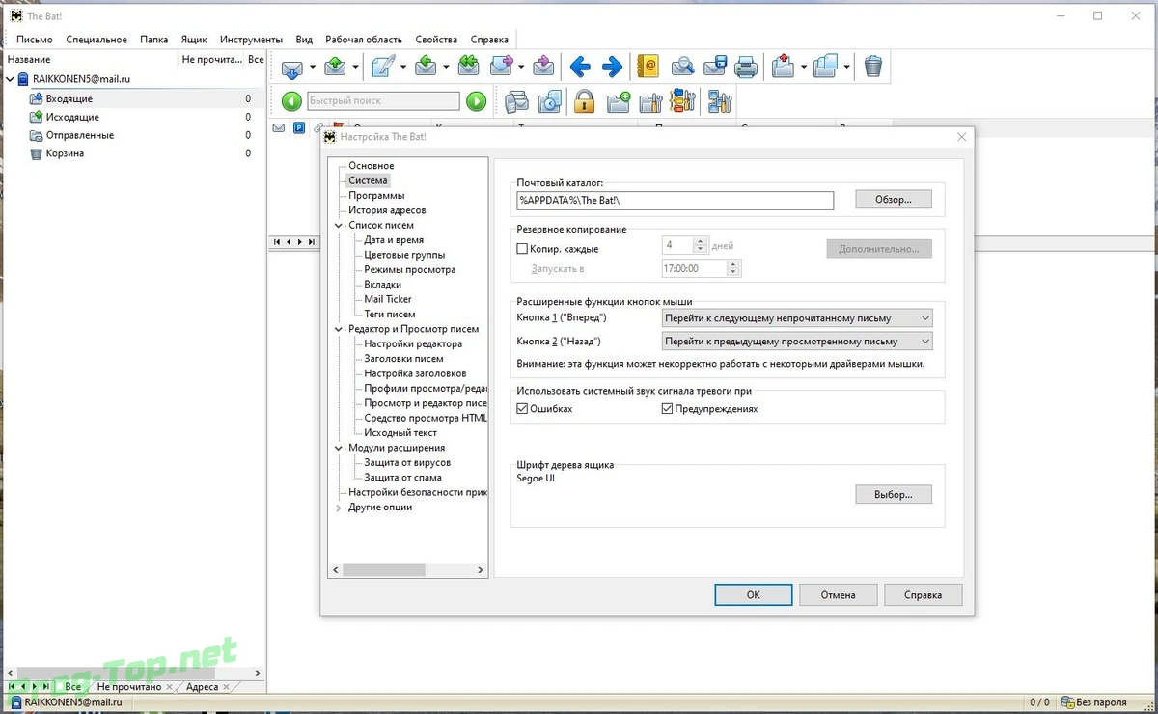Click the Create new folder icon
Image resolution: width=1158 pixels, height=714 pixels.
point(619,100)
